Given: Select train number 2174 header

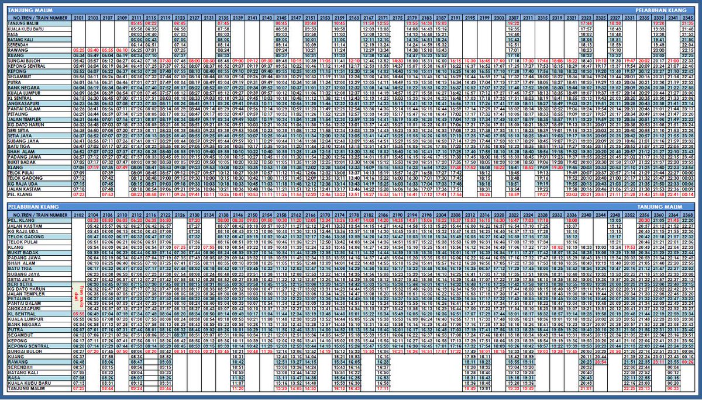Looking at the screenshot, I should 339,215.
